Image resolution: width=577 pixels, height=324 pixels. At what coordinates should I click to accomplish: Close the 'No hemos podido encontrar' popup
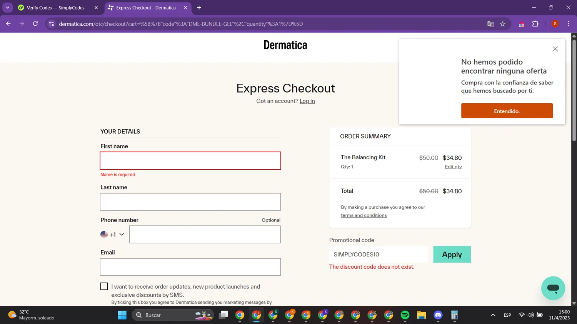[x=555, y=49]
